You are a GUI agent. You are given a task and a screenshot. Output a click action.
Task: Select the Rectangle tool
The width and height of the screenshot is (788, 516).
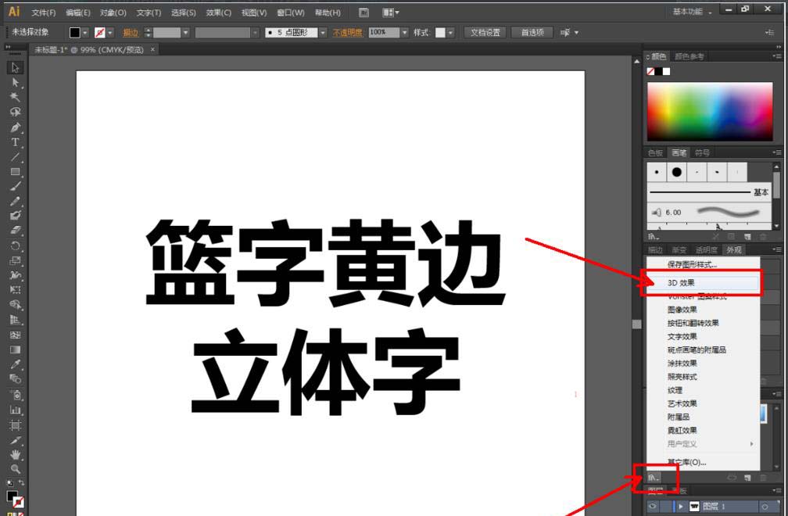(15, 172)
